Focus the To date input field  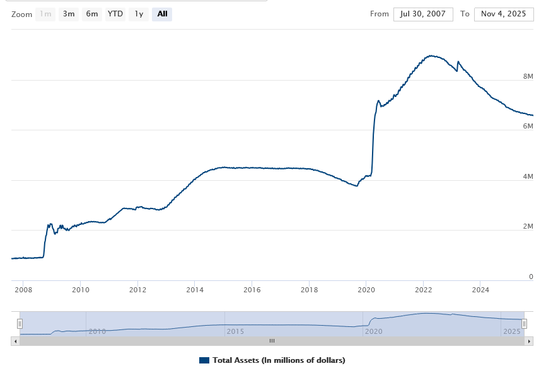point(504,14)
